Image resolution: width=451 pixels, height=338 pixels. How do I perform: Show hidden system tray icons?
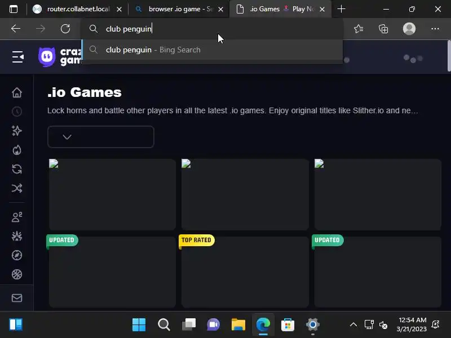click(x=353, y=325)
